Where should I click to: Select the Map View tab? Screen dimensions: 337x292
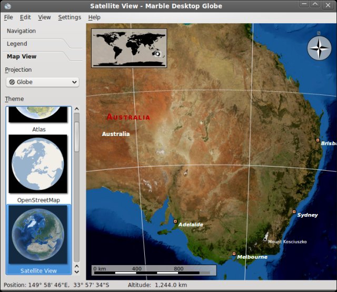pyautogui.click(x=22, y=56)
